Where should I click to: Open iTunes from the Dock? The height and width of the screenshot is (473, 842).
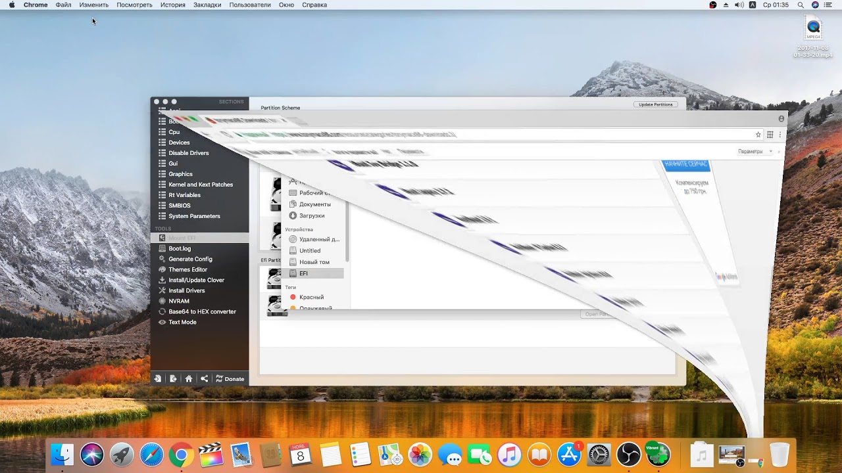(509, 454)
